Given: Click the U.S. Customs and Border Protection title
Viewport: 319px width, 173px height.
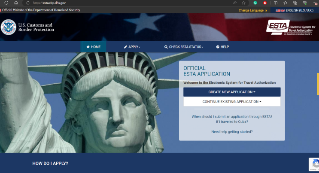Looking at the screenshot, I should [x=36, y=27].
